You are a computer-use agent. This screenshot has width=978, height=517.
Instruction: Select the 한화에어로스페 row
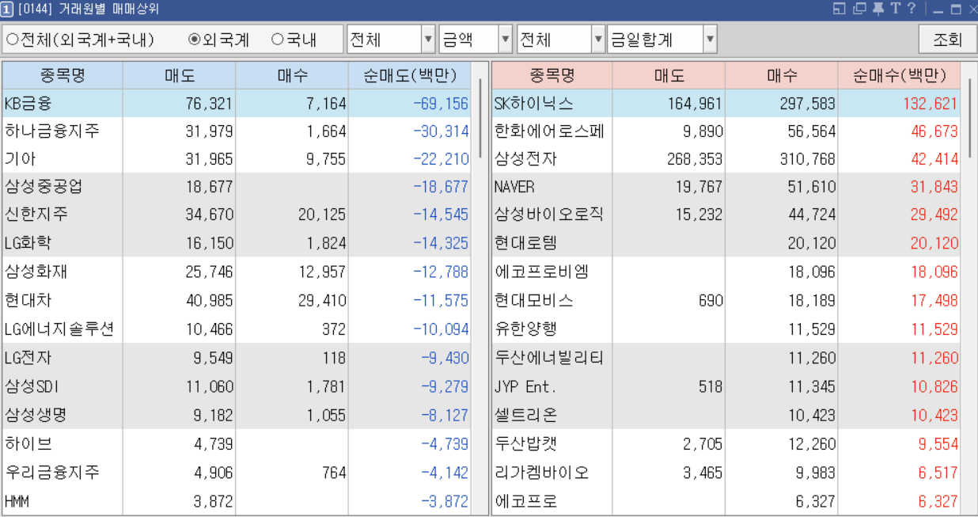click(726, 131)
